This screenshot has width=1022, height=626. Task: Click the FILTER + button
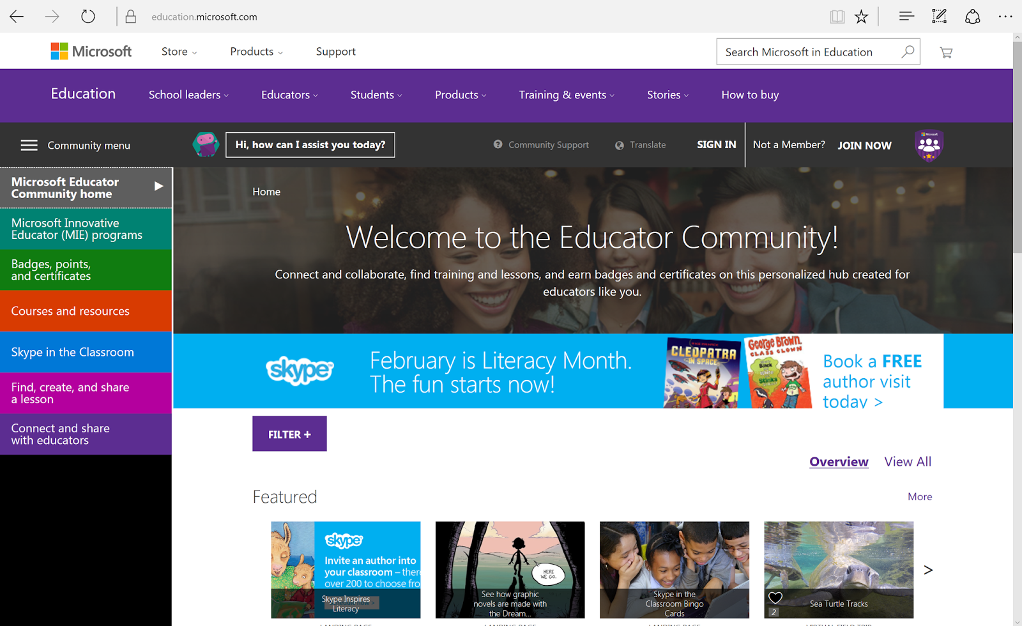pos(289,434)
